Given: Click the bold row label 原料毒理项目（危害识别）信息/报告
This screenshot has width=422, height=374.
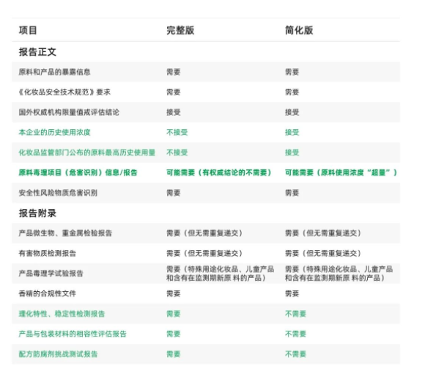Looking at the screenshot, I should (x=78, y=172).
